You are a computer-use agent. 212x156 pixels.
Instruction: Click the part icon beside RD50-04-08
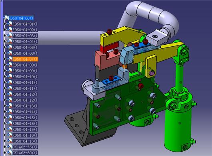pos(10,65)
